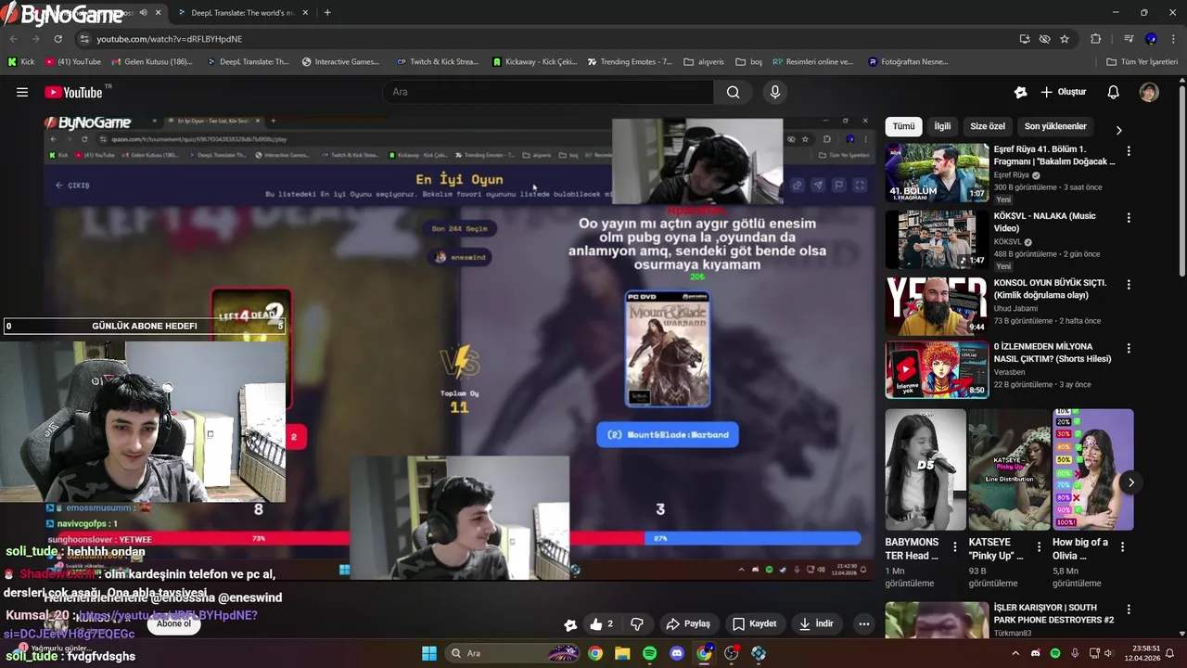Viewport: 1187px width, 668px height.
Task: Open the clock and date in taskbar
Action: point(1140,653)
